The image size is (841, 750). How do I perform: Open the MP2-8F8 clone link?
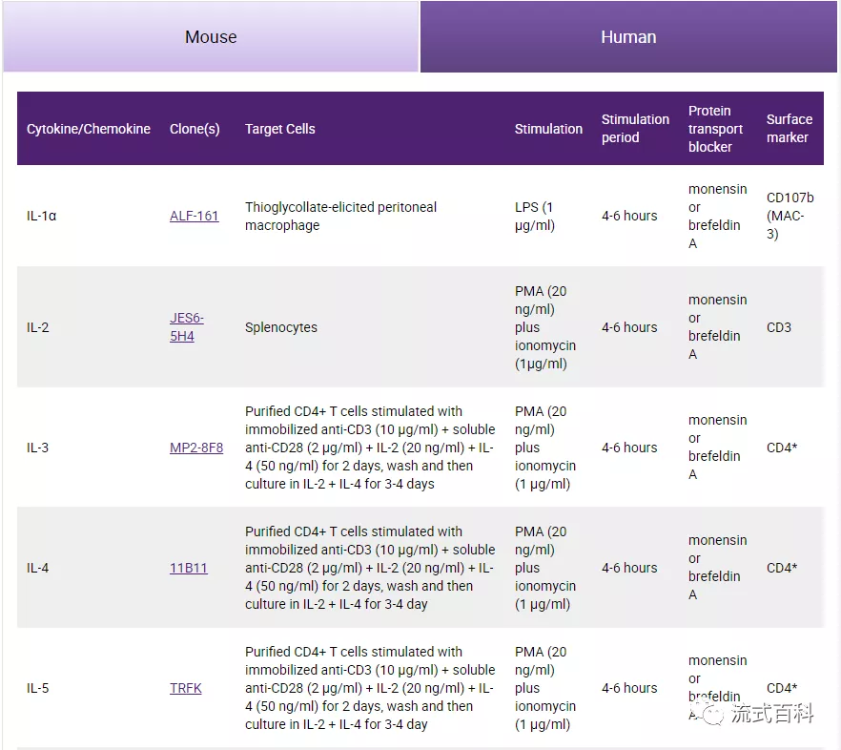[196, 448]
